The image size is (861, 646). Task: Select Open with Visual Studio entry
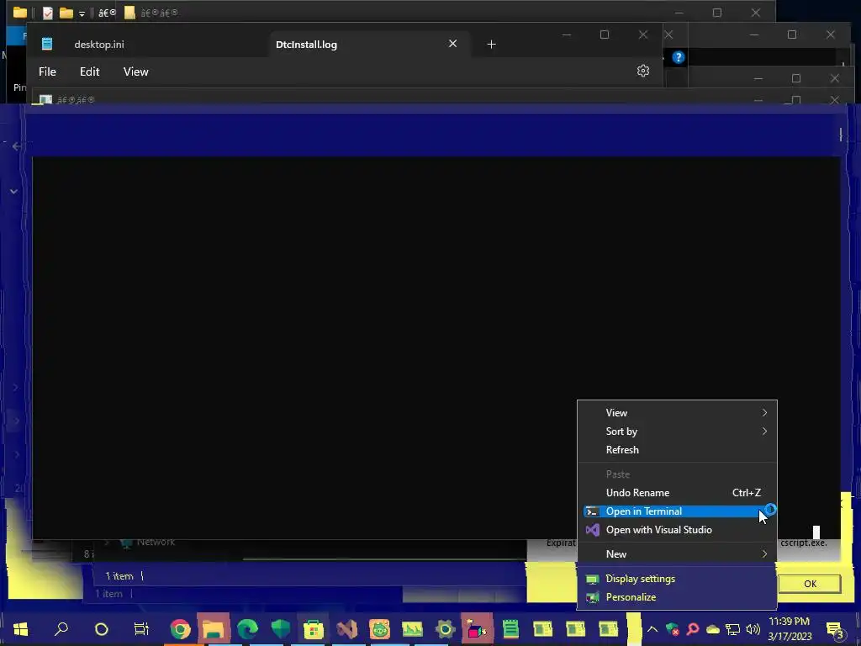point(677,530)
